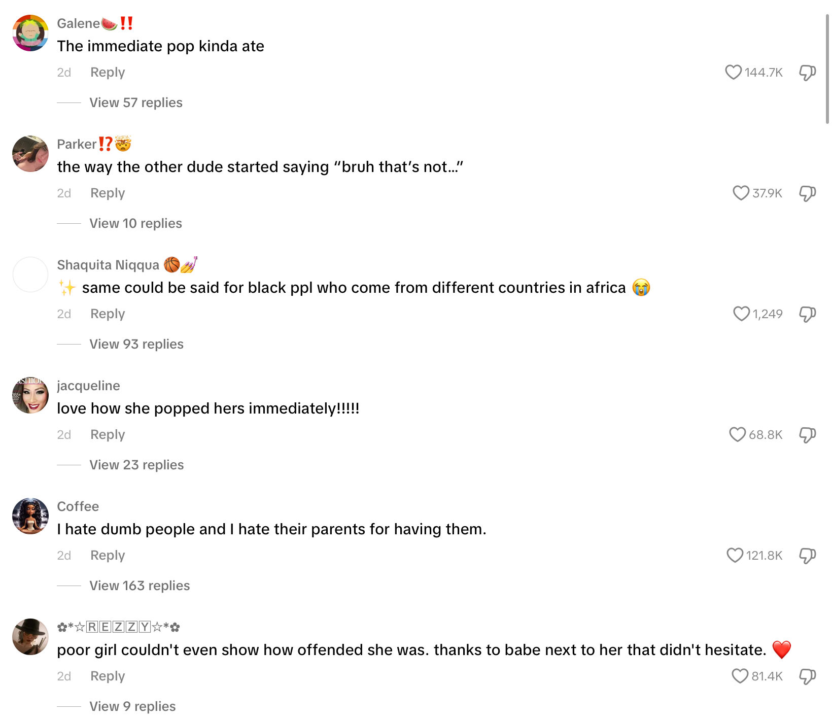This screenshot has width=832, height=719.
Task: Reply to jacqueline's comment
Action: pos(108,435)
